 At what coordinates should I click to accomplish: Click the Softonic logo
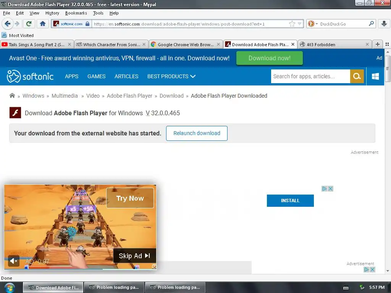pyautogui.click(x=30, y=76)
